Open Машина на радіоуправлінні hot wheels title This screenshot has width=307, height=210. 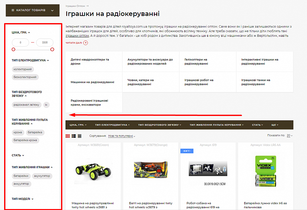[93, 205]
